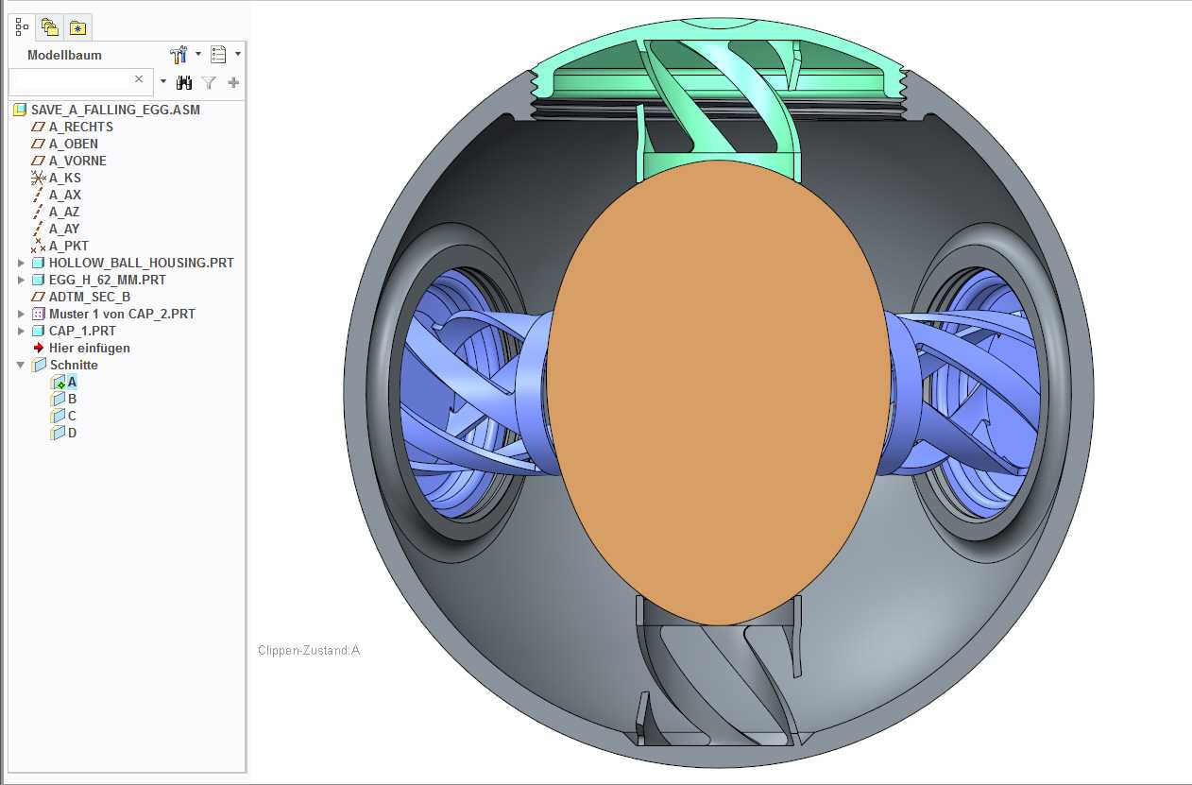Select the A_AZ axis
This screenshot has width=1192, height=785.
click(x=65, y=212)
